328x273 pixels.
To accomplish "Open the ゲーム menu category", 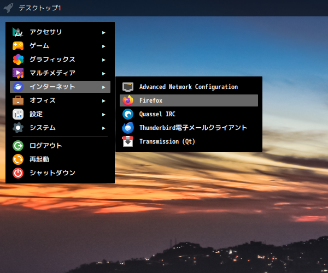I will coord(60,46).
